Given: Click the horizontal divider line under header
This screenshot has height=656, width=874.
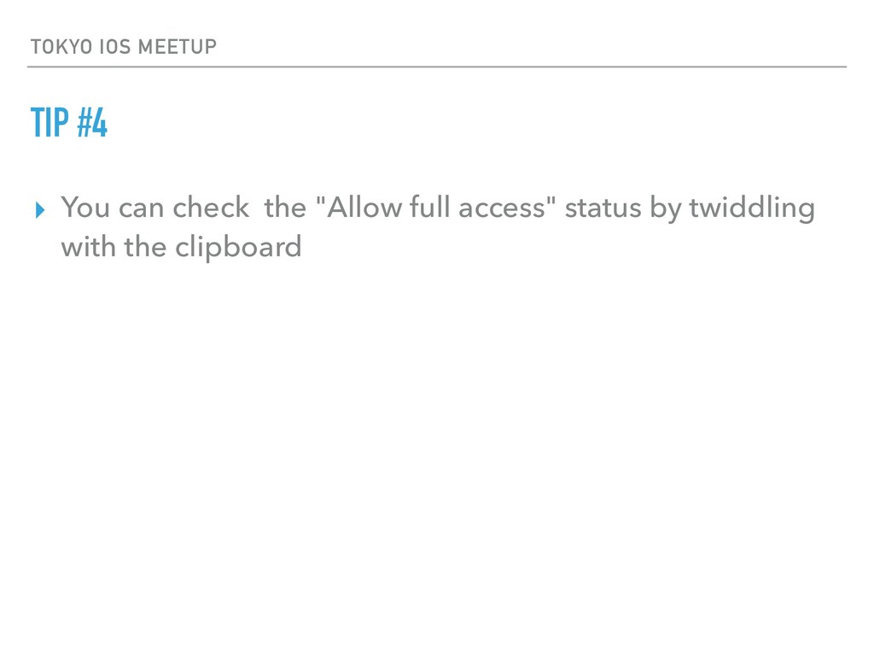Looking at the screenshot, I should click(x=437, y=67).
